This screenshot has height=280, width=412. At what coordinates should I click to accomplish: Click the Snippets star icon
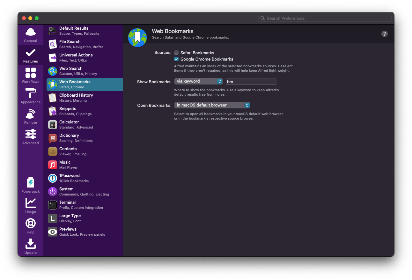tap(53, 111)
